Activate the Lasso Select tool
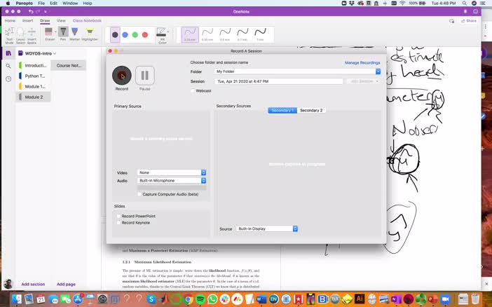This screenshot has width=492, height=307. [x=20, y=32]
